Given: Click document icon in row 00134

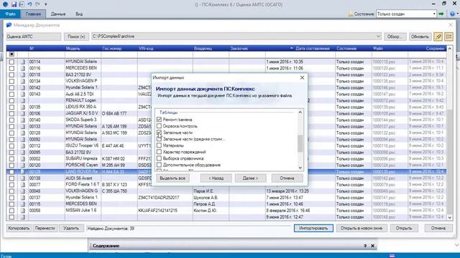Looking at the screenshot, I should pyautogui.click(x=23, y=81).
